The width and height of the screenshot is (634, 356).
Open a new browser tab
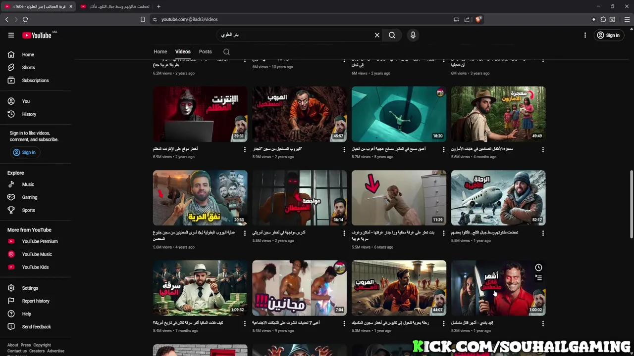tap(158, 6)
